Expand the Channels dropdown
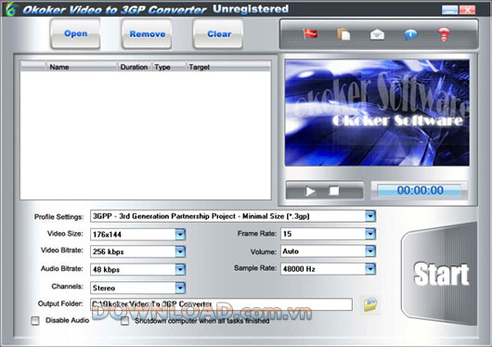The height and width of the screenshot is (347, 492). 180,288
